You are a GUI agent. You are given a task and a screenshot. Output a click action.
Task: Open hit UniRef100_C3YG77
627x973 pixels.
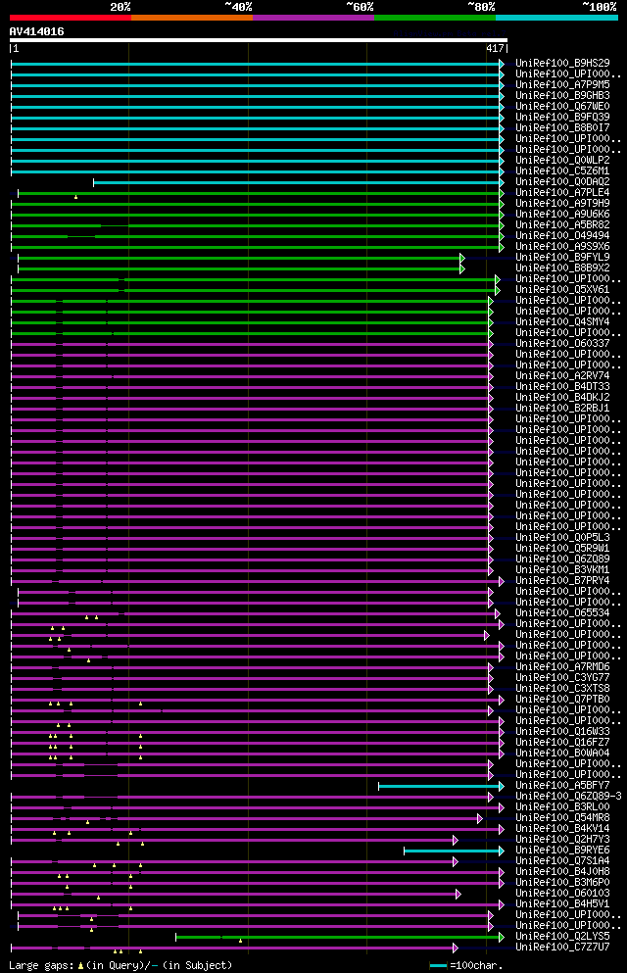[x=562, y=678]
